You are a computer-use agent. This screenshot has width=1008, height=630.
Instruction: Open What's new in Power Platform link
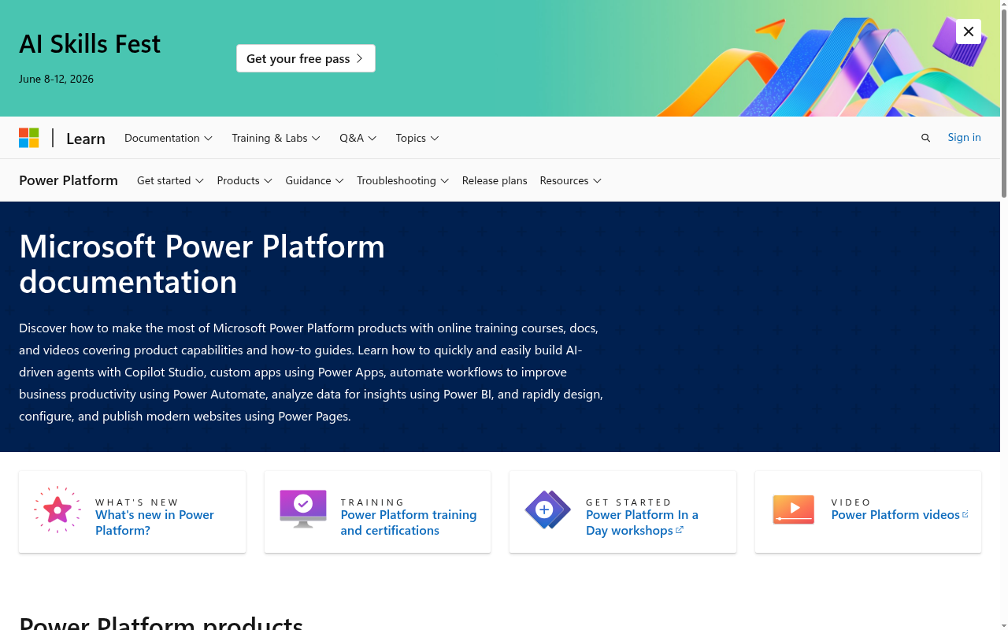(x=154, y=522)
